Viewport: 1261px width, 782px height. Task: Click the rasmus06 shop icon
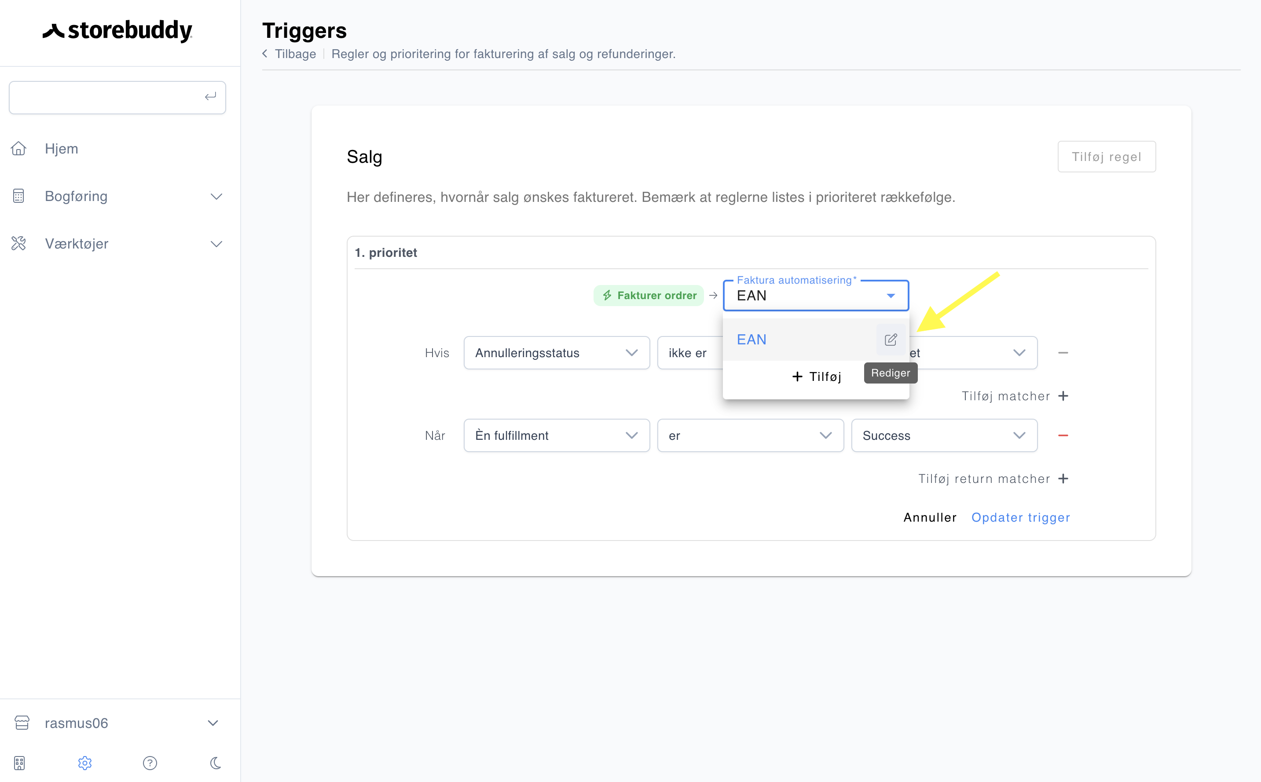click(22, 723)
